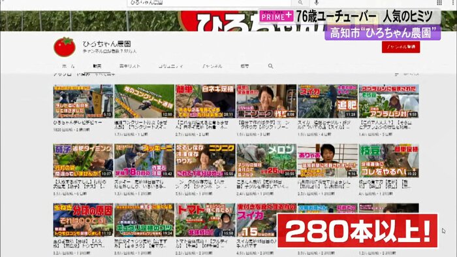Image resolution: width=457 pixels, height=257 pixels.
Task: Click title under スイカ 追肥 thumbnail
Action: (324, 125)
